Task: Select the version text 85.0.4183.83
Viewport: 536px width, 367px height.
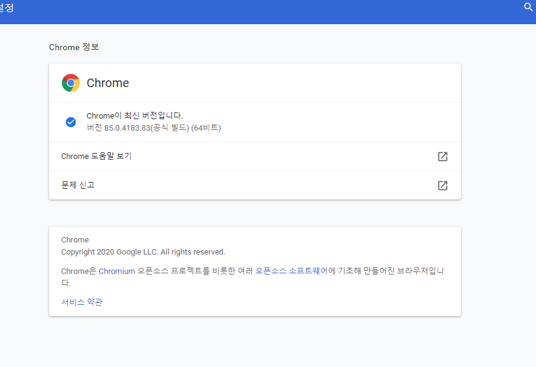Action: tap(128, 128)
